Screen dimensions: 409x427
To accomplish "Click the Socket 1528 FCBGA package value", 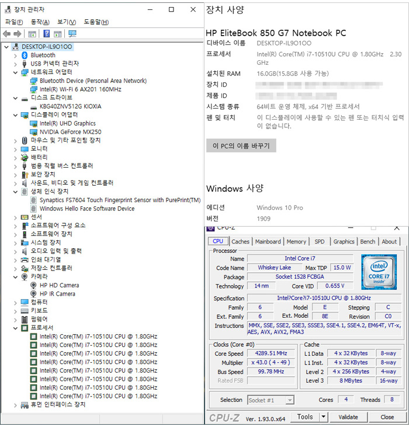I will click(x=300, y=277).
